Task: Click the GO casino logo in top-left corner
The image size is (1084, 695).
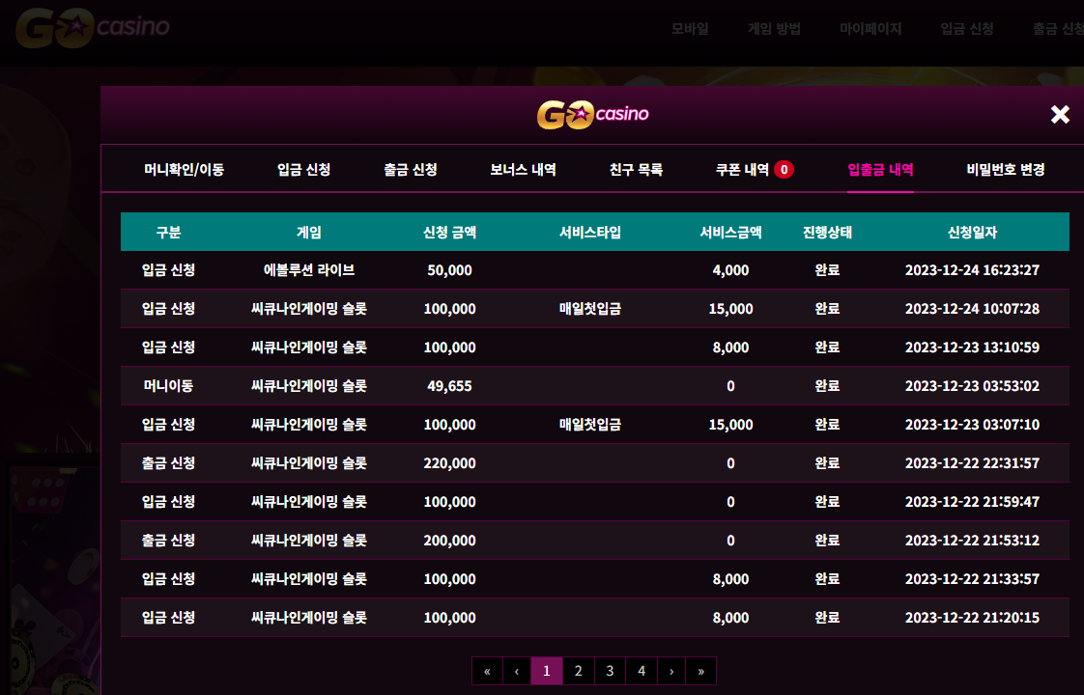Action: (x=93, y=28)
